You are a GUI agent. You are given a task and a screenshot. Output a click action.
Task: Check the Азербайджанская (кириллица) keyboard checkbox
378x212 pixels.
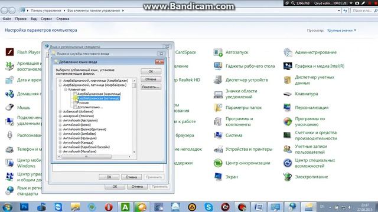75,94
